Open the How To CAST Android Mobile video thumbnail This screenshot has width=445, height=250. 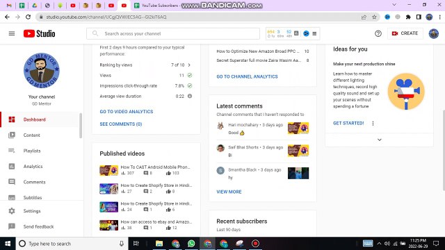[108, 170]
